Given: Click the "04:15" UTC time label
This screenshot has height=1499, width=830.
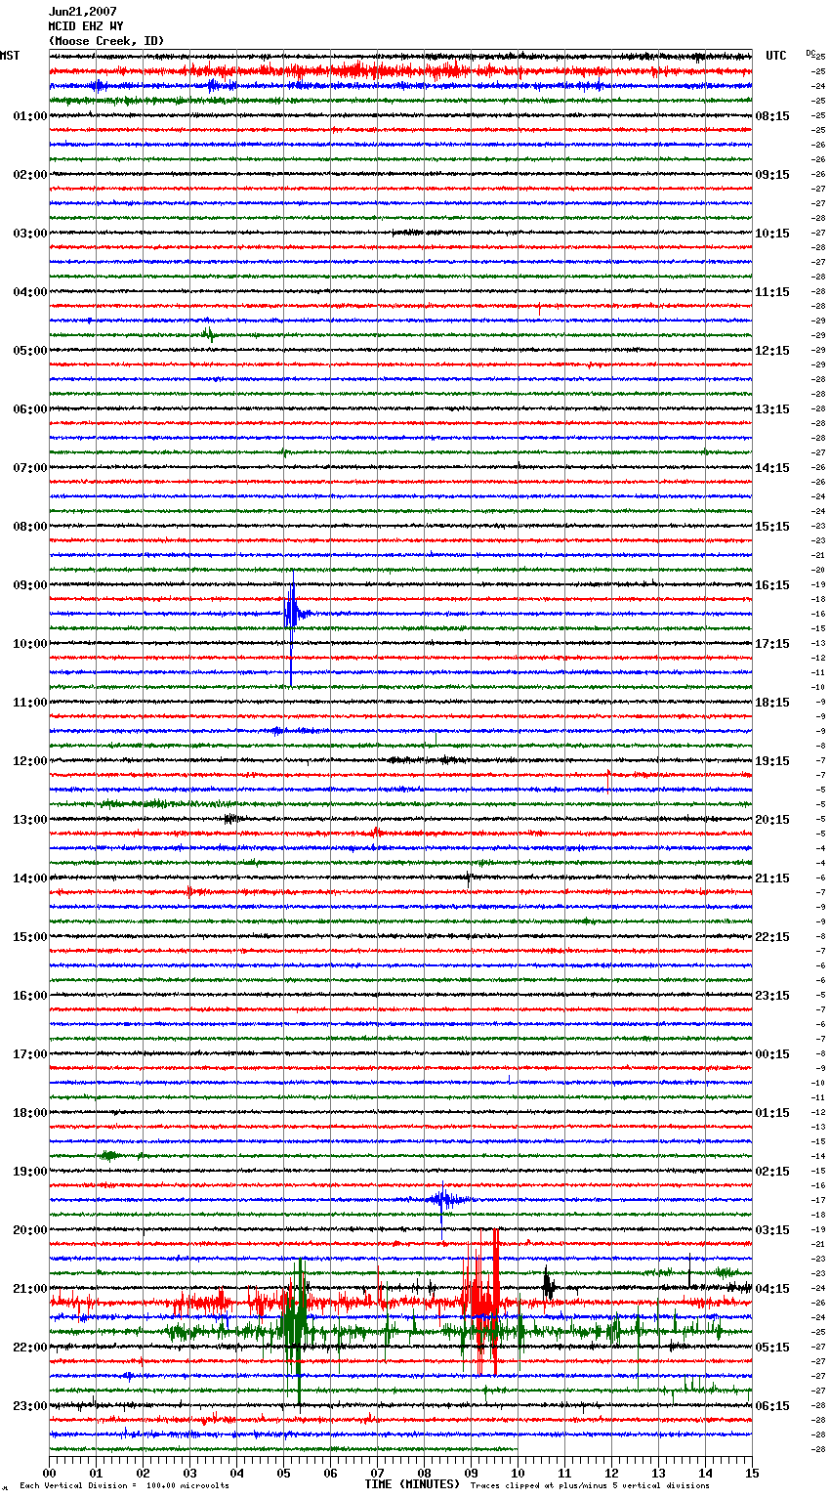Looking at the screenshot, I should pyautogui.click(x=772, y=1289).
